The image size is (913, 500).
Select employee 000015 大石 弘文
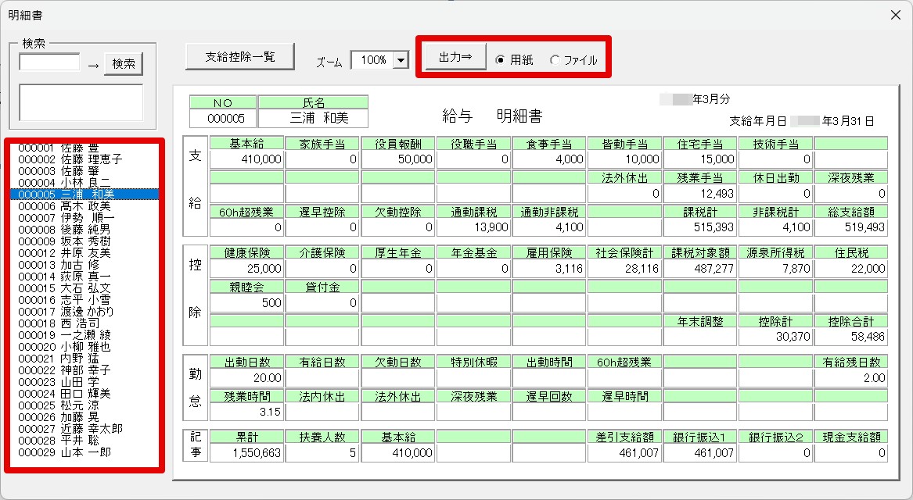click(x=64, y=288)
